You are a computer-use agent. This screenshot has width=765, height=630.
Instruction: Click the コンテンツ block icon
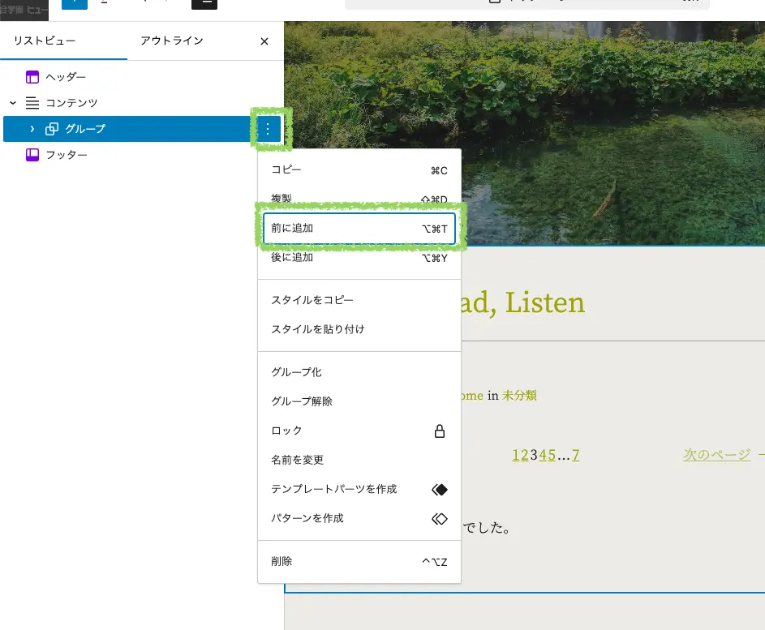click(32, 103)
